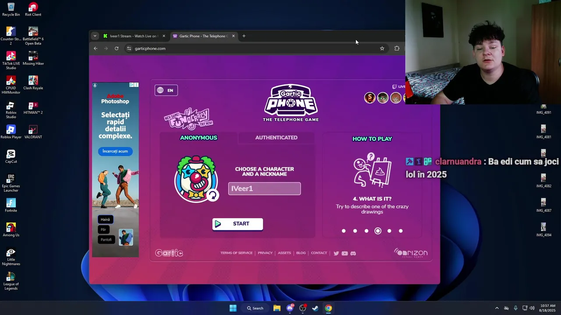Open Gartic YouTube social link
The width and height of the screenshot is (561, 315).
(x=344, y=253)
